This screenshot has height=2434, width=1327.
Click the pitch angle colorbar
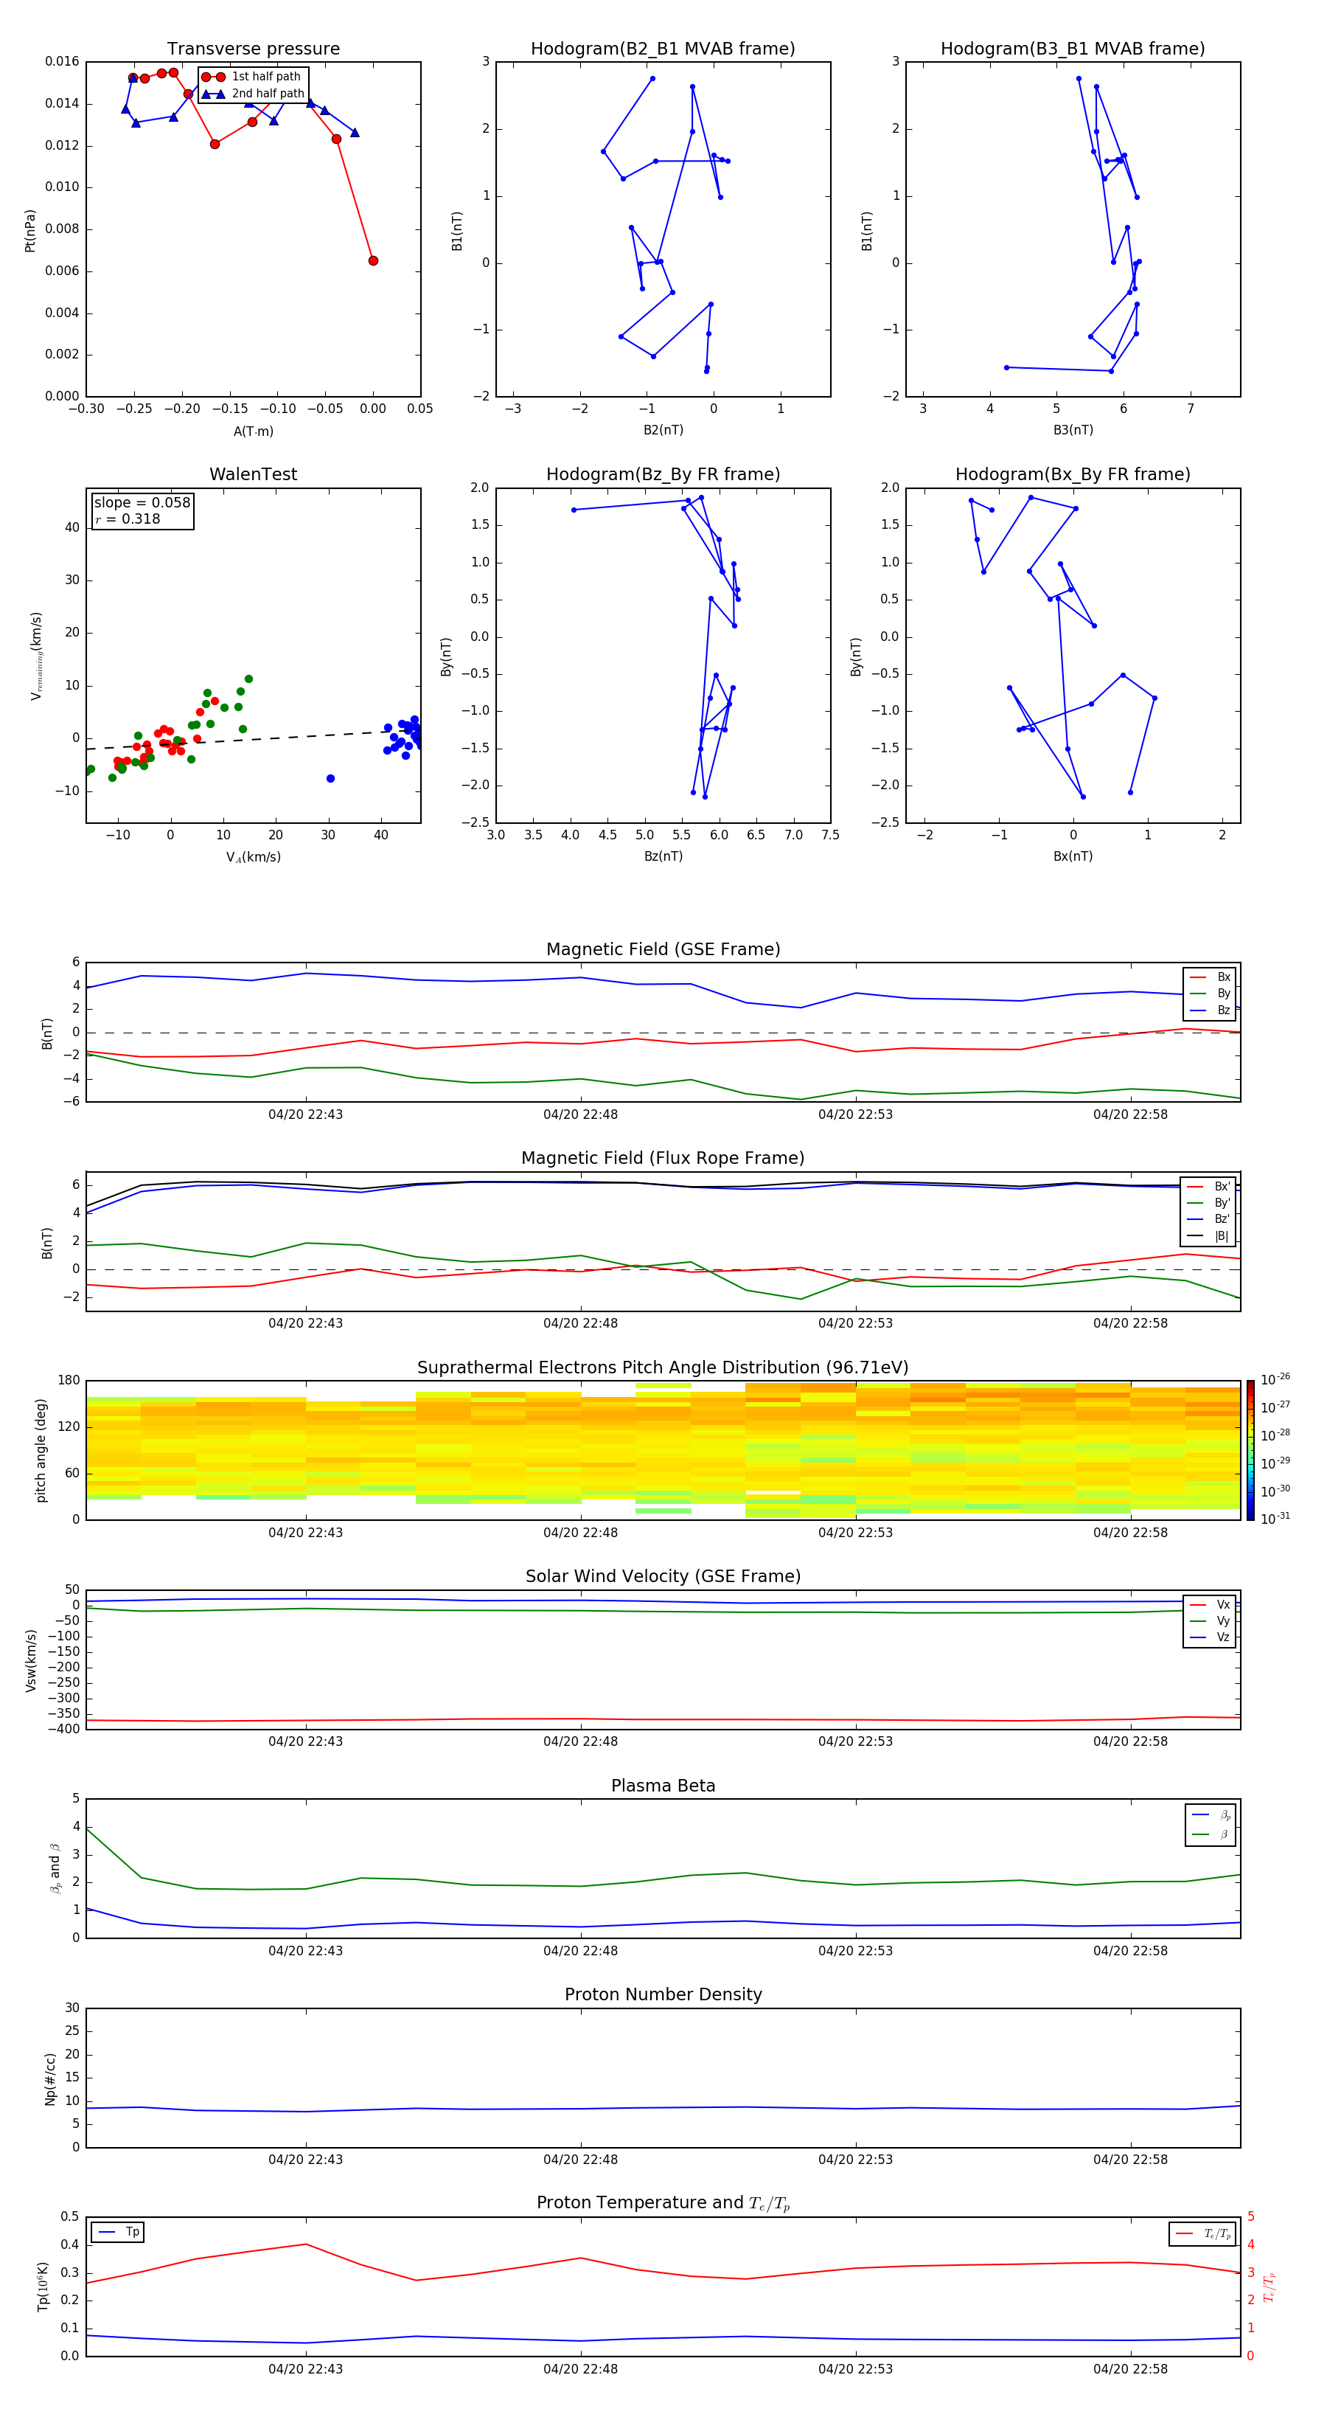pos(1250,1449)
